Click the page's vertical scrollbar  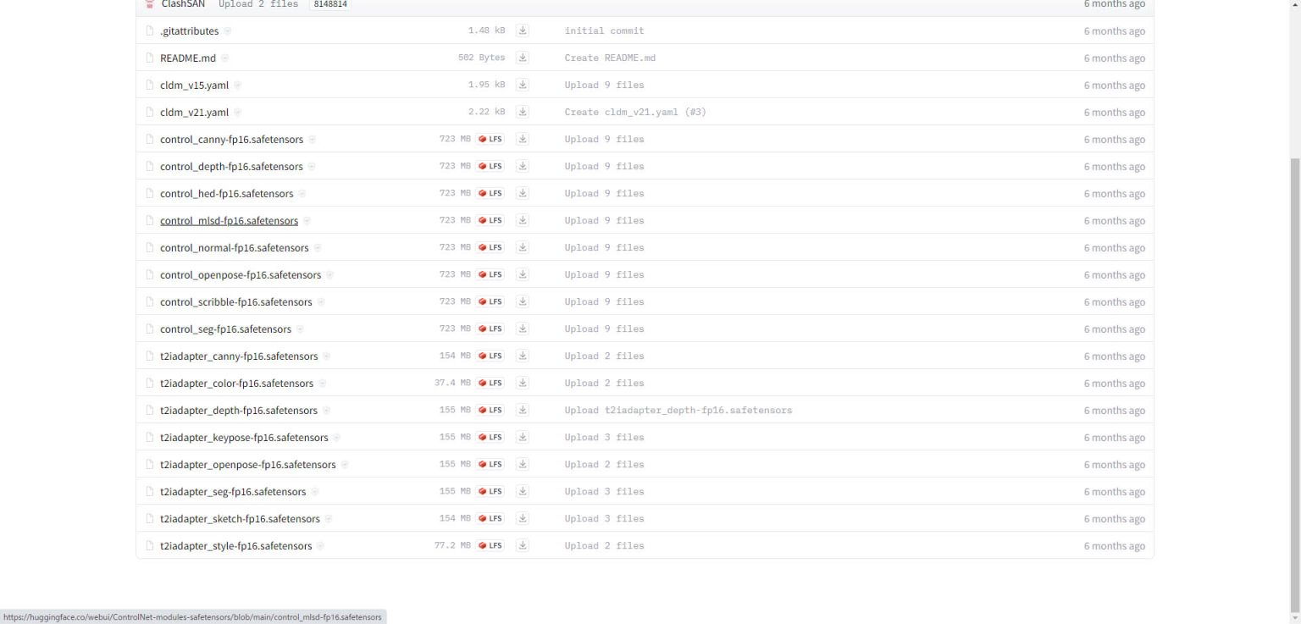pyautogui.click(x=1294, y=339)
